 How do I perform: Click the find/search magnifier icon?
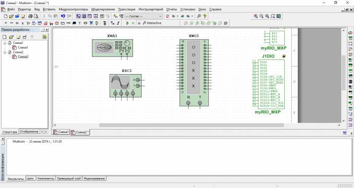tap(199, 16)
